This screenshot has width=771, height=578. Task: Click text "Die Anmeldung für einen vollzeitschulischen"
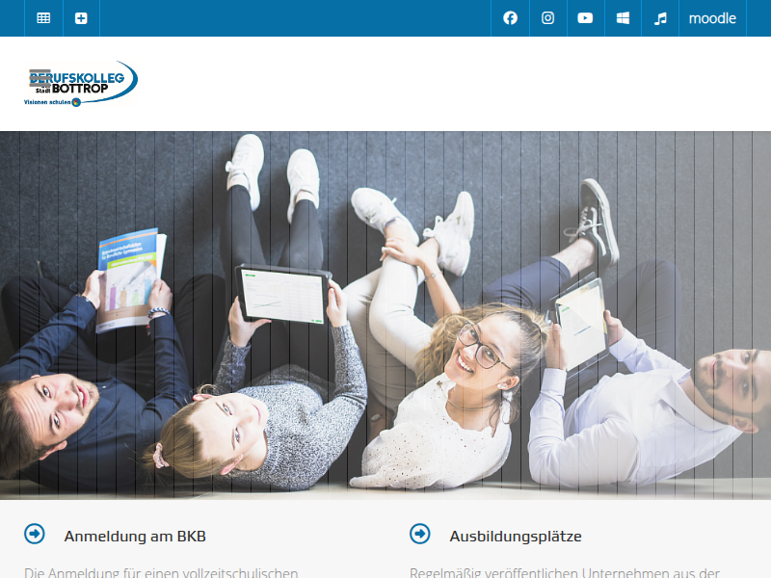tap(161, 572)
